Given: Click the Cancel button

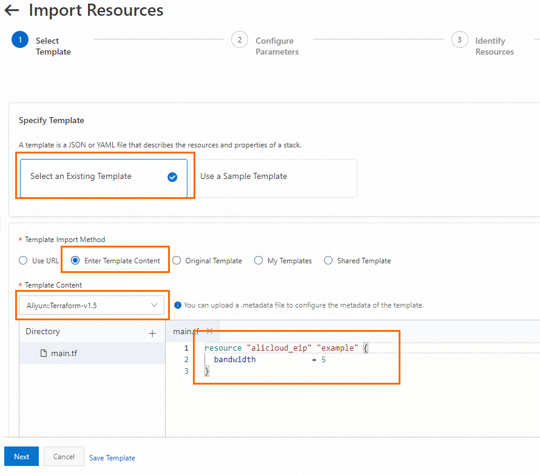Looking at the screenshot, I should (x=64, y=457).
